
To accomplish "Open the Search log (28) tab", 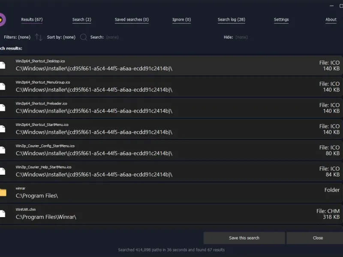I will pyautogui.click(x=232, y=20).
